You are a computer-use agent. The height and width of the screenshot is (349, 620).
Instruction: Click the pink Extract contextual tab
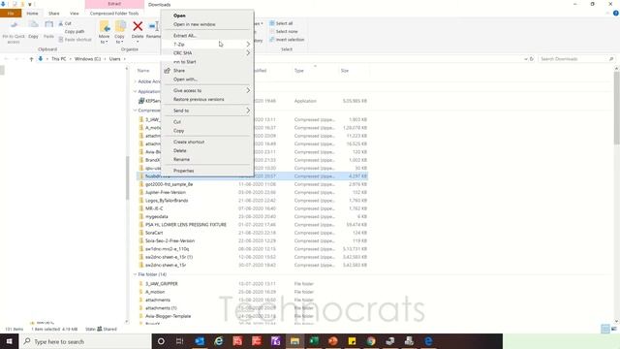114,4
